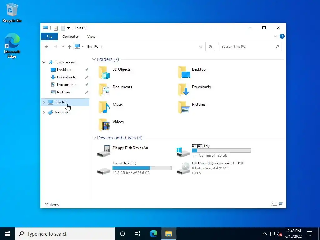The image size is (320, 240).
Task: Launch Edge from the taskbar
Action: click(x=153, y=234)
